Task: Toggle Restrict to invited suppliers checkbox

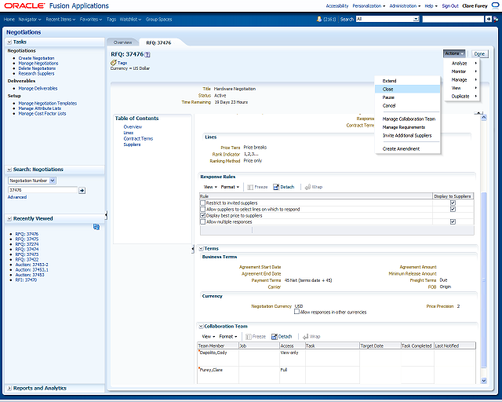Action: click(202, 203)
